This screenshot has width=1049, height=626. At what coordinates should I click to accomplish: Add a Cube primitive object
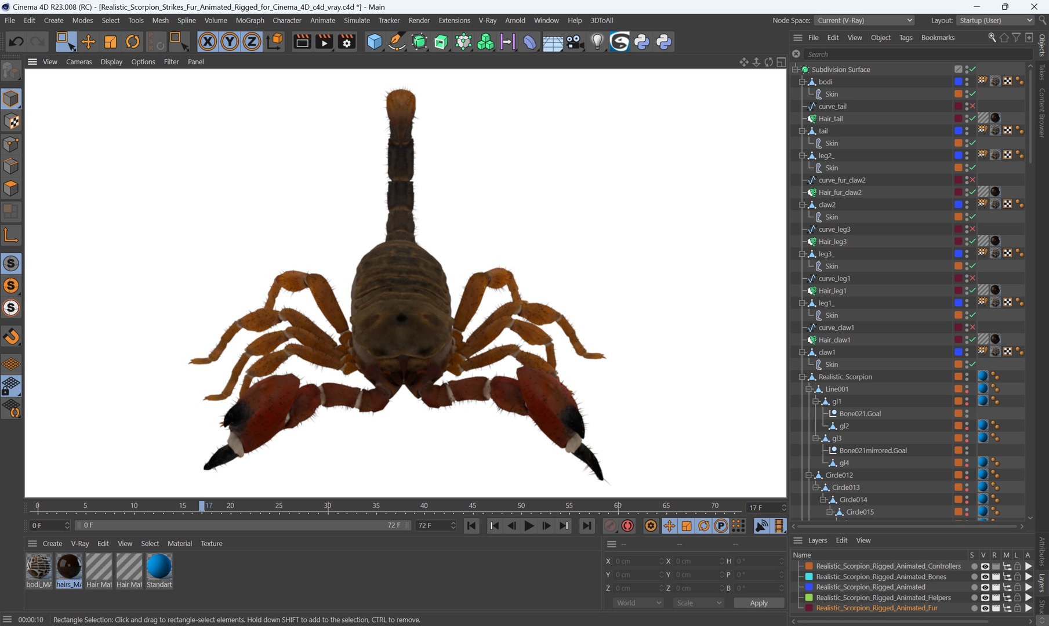375,42
